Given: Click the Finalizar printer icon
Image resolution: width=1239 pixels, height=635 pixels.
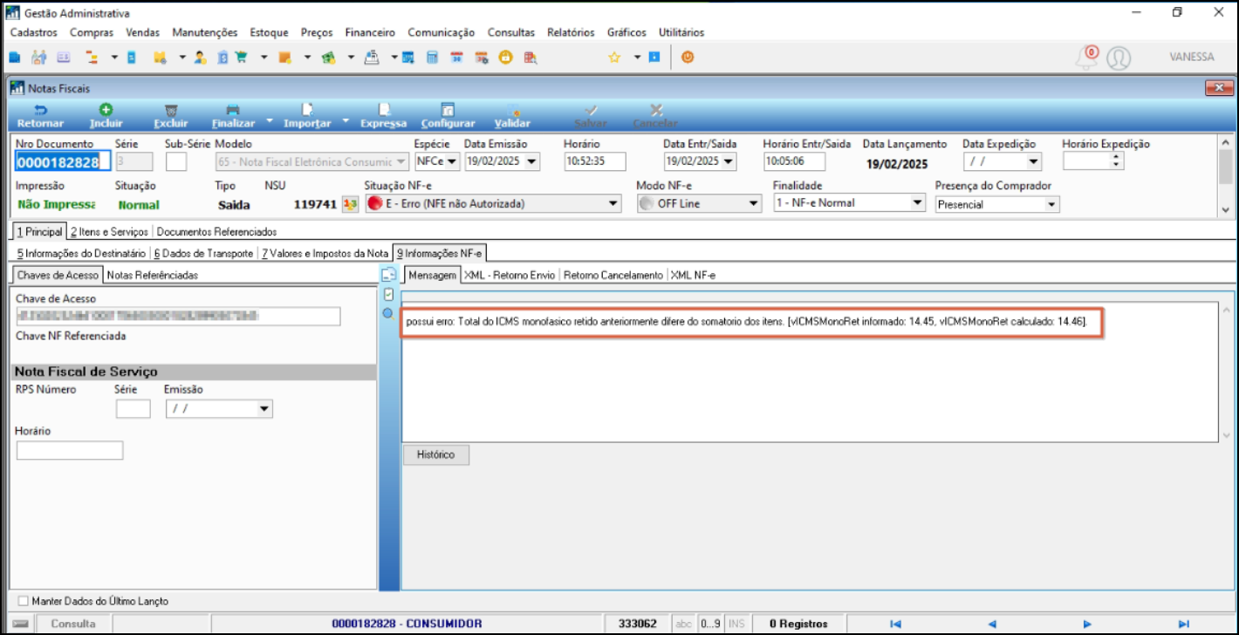Looking at the screenshot, I should (x=233, y=110).
